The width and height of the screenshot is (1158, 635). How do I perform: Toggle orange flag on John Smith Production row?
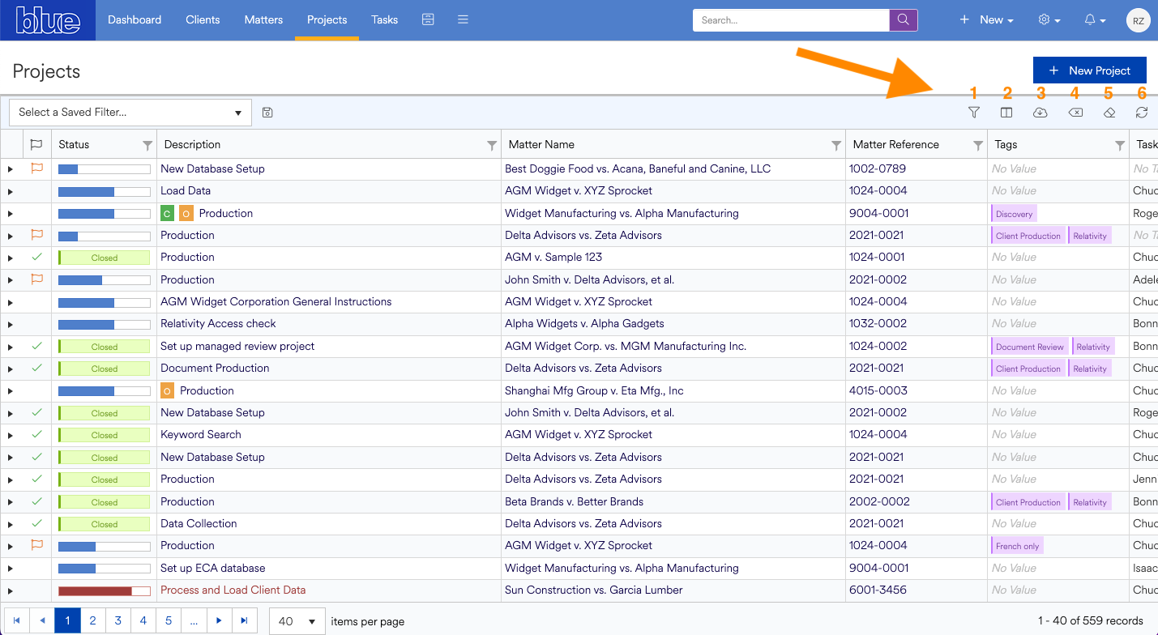coord(36,279)
